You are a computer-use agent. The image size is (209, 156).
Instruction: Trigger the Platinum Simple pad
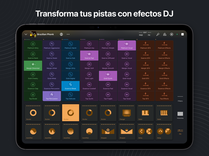(108, 45)
